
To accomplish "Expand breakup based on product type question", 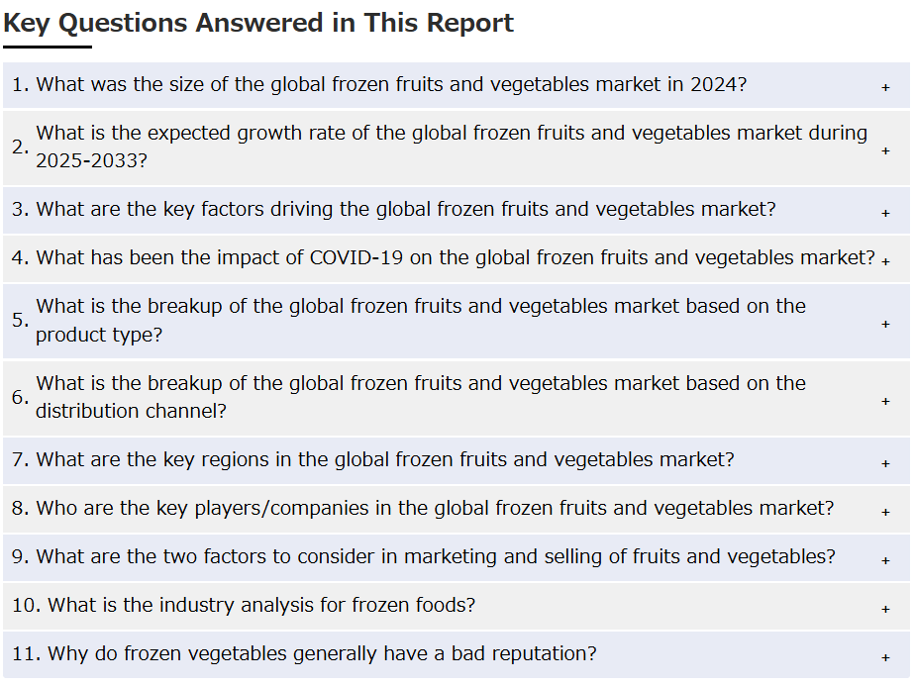I will point(457,321).
